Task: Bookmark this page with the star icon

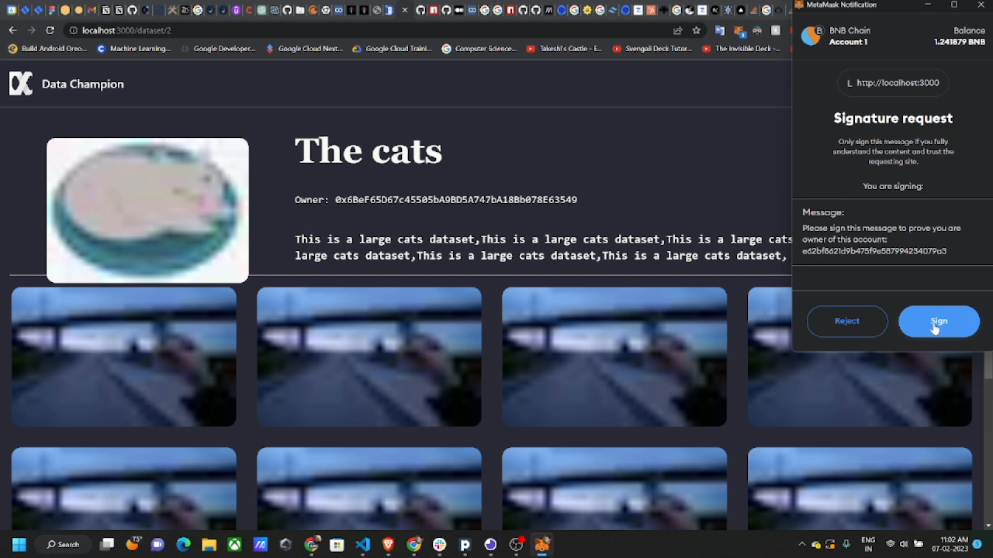Action: coord(696,30)
